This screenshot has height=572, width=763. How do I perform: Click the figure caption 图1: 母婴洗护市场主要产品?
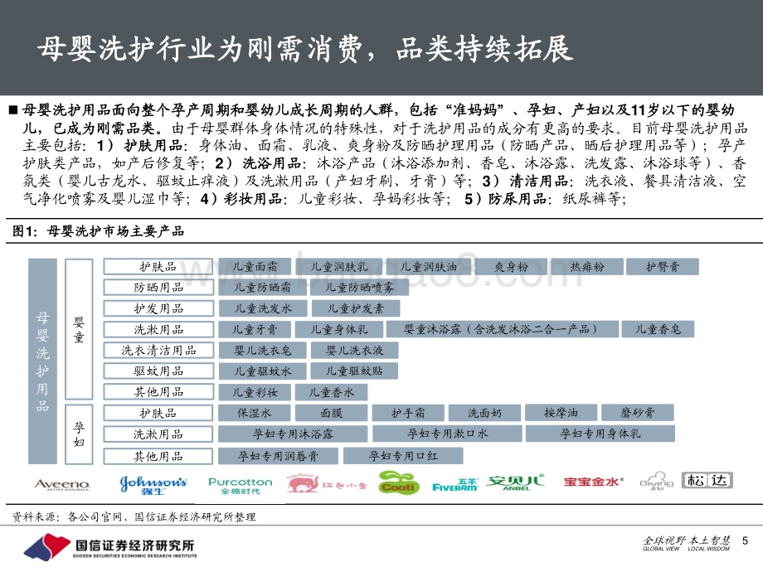tap(99, 231)
